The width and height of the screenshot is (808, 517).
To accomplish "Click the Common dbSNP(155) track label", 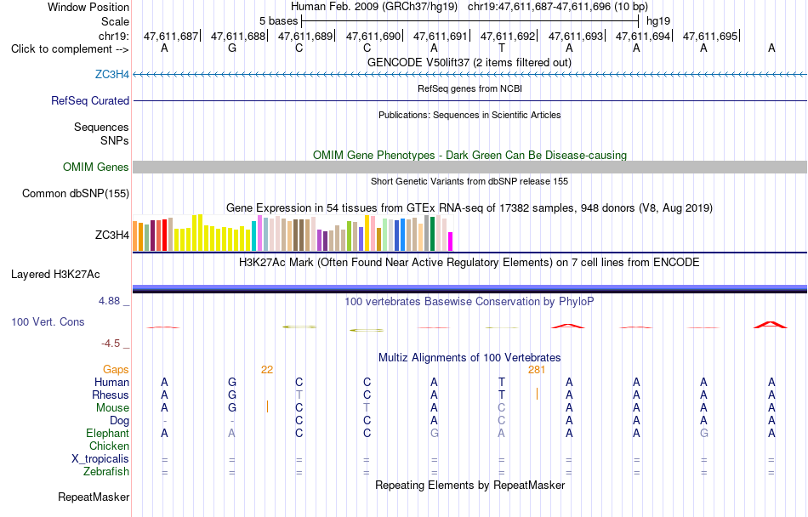I will (75, 194).
